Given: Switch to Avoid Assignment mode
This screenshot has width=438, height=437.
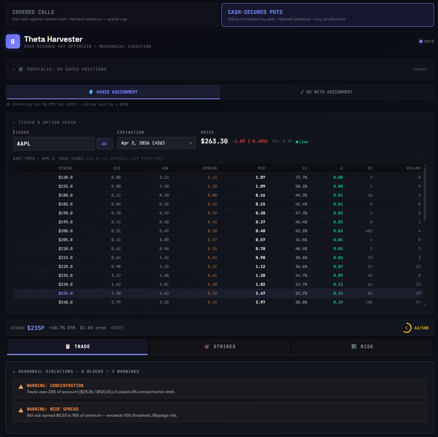Looking at the screenshot, I should coord(113,92).
